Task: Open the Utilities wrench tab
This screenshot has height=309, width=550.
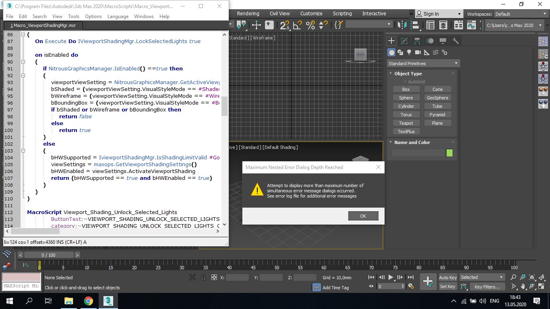Action: pos(456,41)
